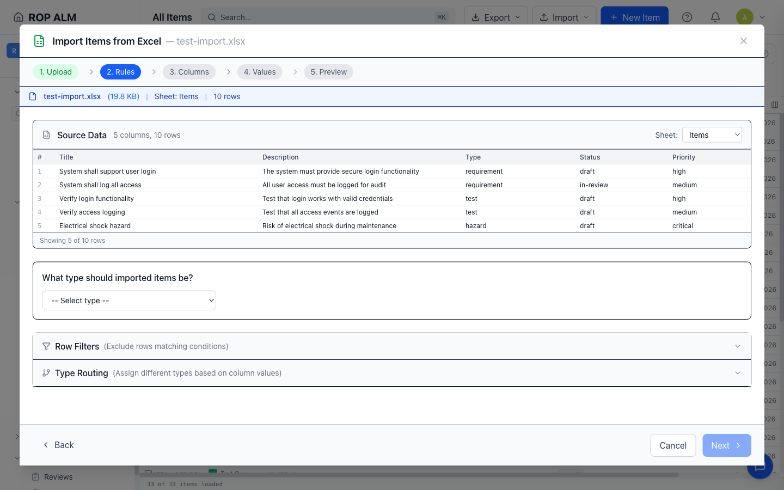Screen dimensions: 784x490
Task: Click 'All user access must be logged for audit'
Action: tap(324, 185)
